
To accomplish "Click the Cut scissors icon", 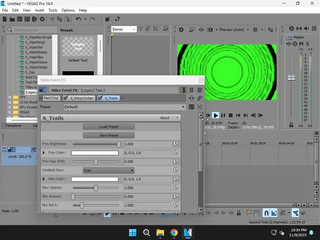I will (52, 19).
